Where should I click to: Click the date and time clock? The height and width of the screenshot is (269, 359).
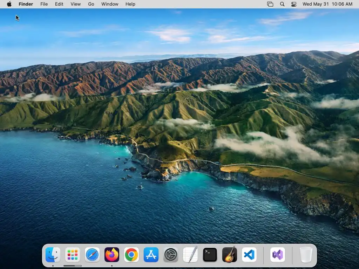click(327, 4)
